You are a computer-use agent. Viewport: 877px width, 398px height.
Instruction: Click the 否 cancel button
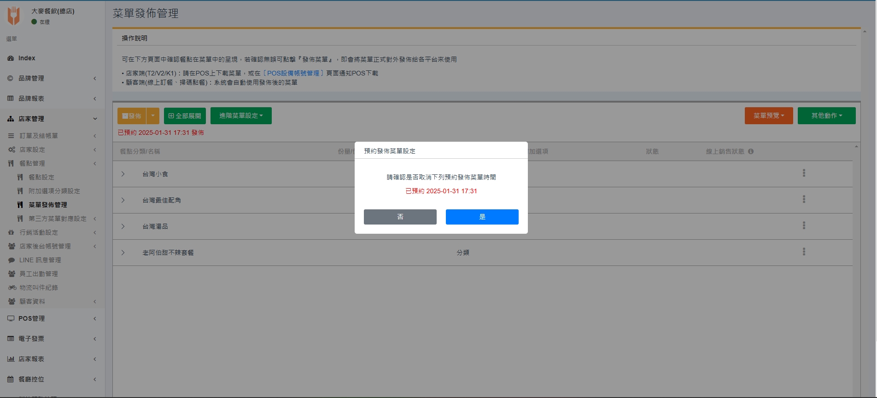pos(400,217)
